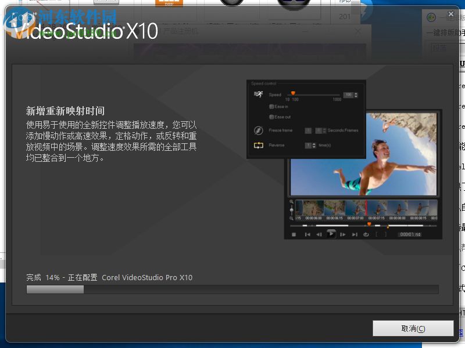Click the zoom-in magnifier above the filmstrip
Image resolution: width=465 pixels, height=348 pixels.
(292, 201)
